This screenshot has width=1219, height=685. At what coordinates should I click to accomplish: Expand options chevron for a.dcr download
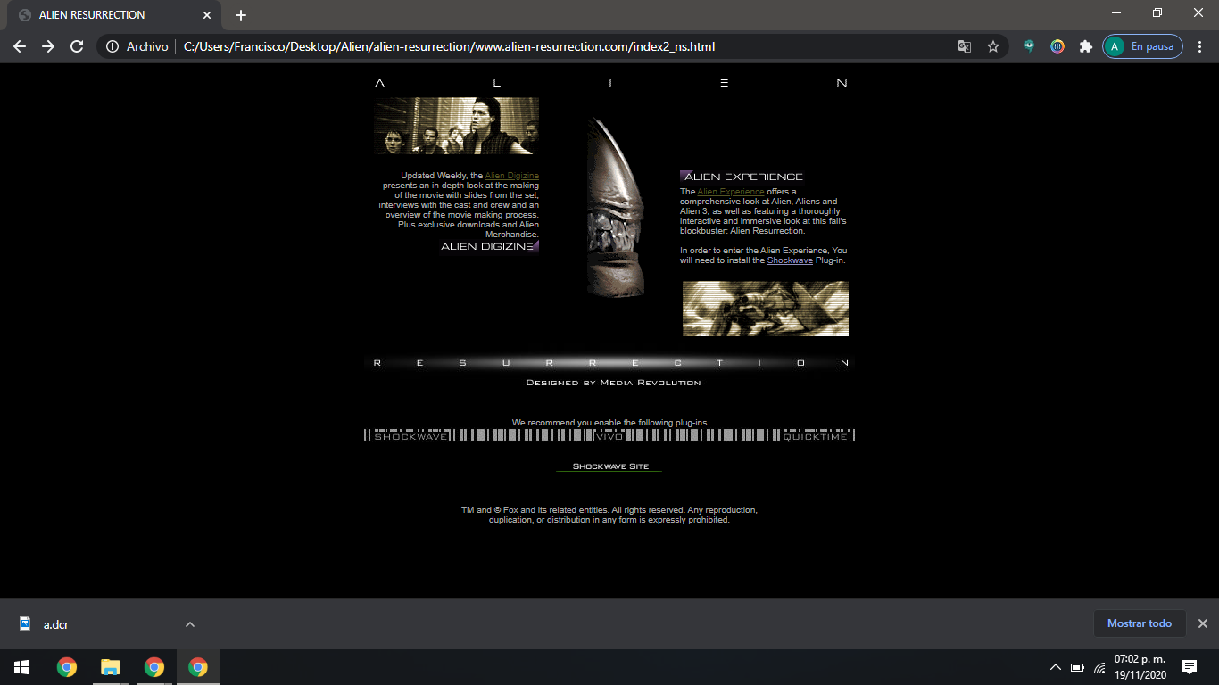[x=189, y=624]
